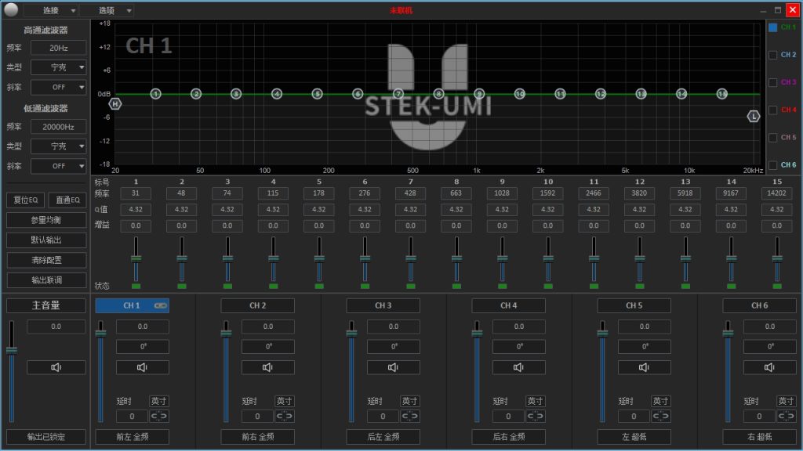
Task: Click band 7 gain slider handle
Action: click(x=411, y=258)
